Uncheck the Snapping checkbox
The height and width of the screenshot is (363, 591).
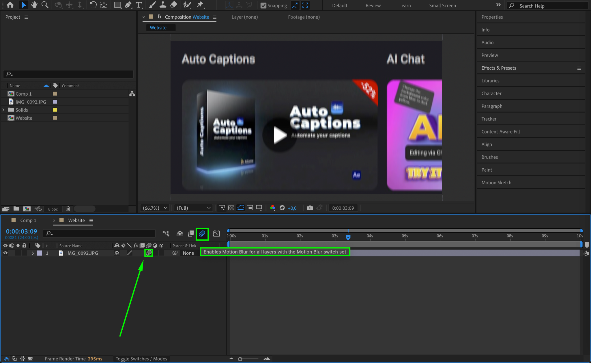(x=263, y=5)
